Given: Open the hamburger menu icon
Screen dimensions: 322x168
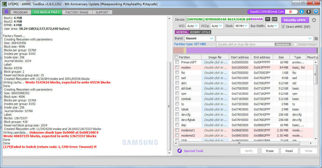Looking at the screenshot, I should point(7,12).
